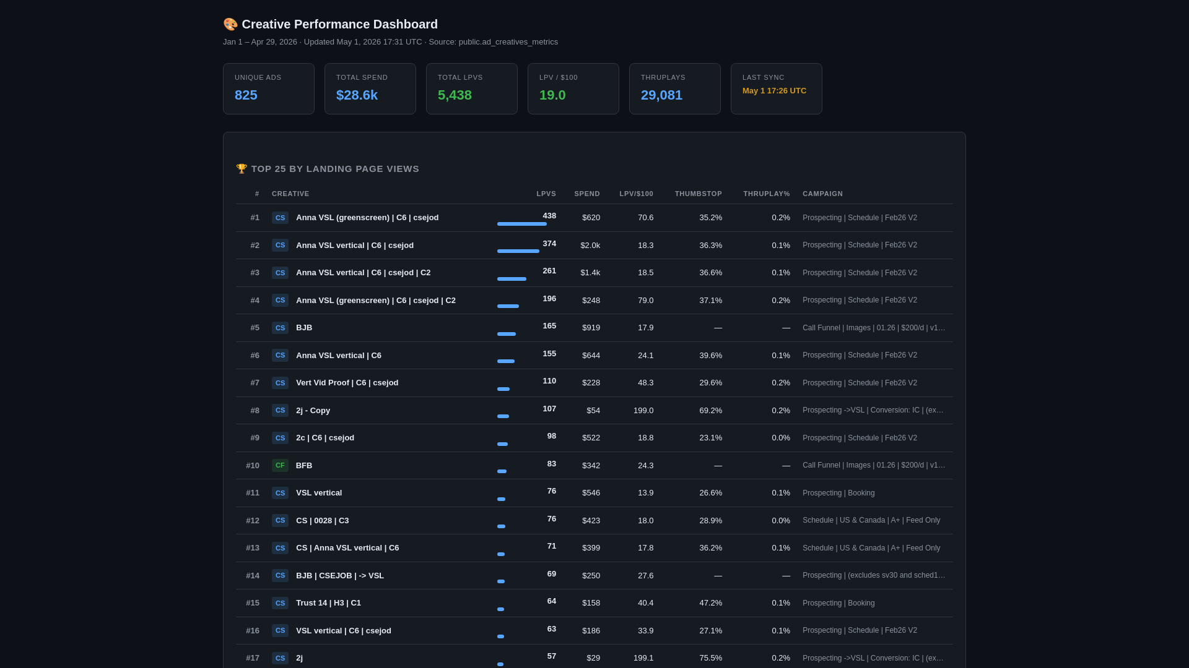1189x668 pixels.
Task: Click the 199.0 LPV/$100 value for 2j - Copy
Action: [643, 411]
